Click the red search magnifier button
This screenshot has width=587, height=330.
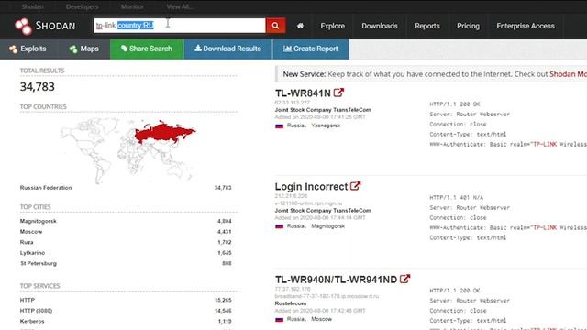(x=275, y=26)
